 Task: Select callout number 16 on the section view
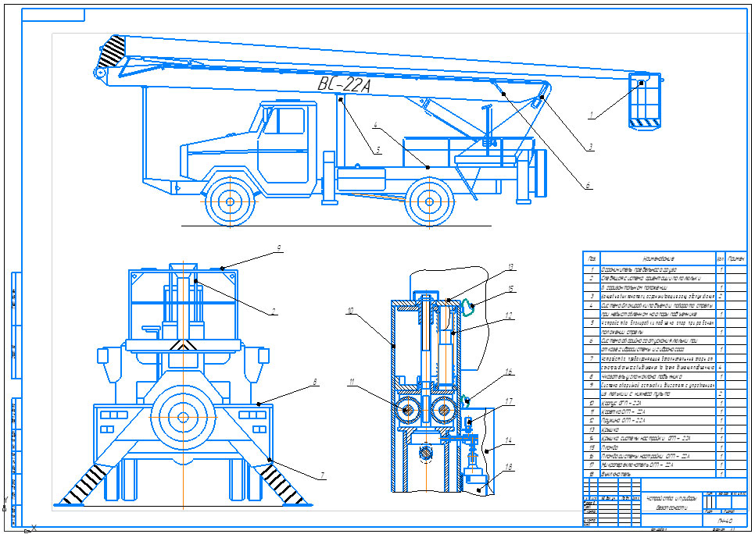click(509, 372)
